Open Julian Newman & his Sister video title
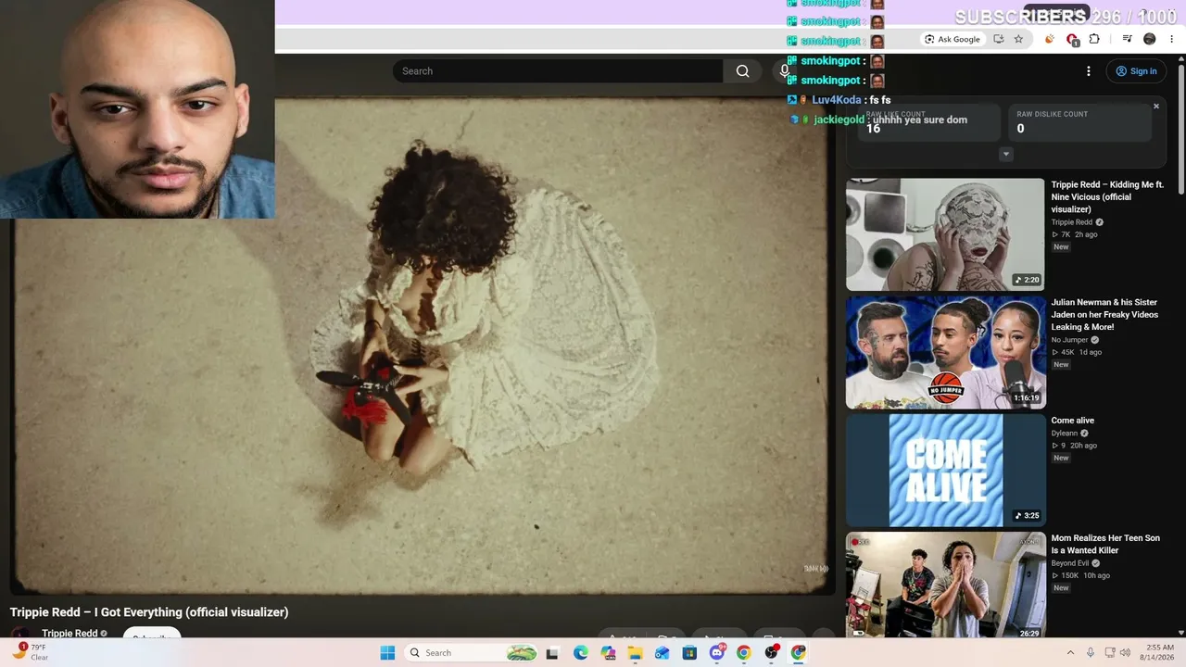1186x667 pixels. (1104, 314)
